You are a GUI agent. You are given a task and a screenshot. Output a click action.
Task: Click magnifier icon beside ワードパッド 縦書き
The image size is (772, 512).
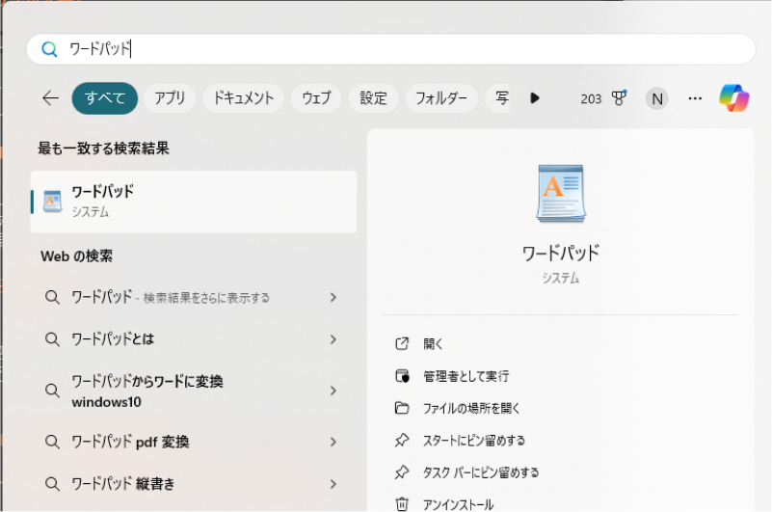click(52, 484)
